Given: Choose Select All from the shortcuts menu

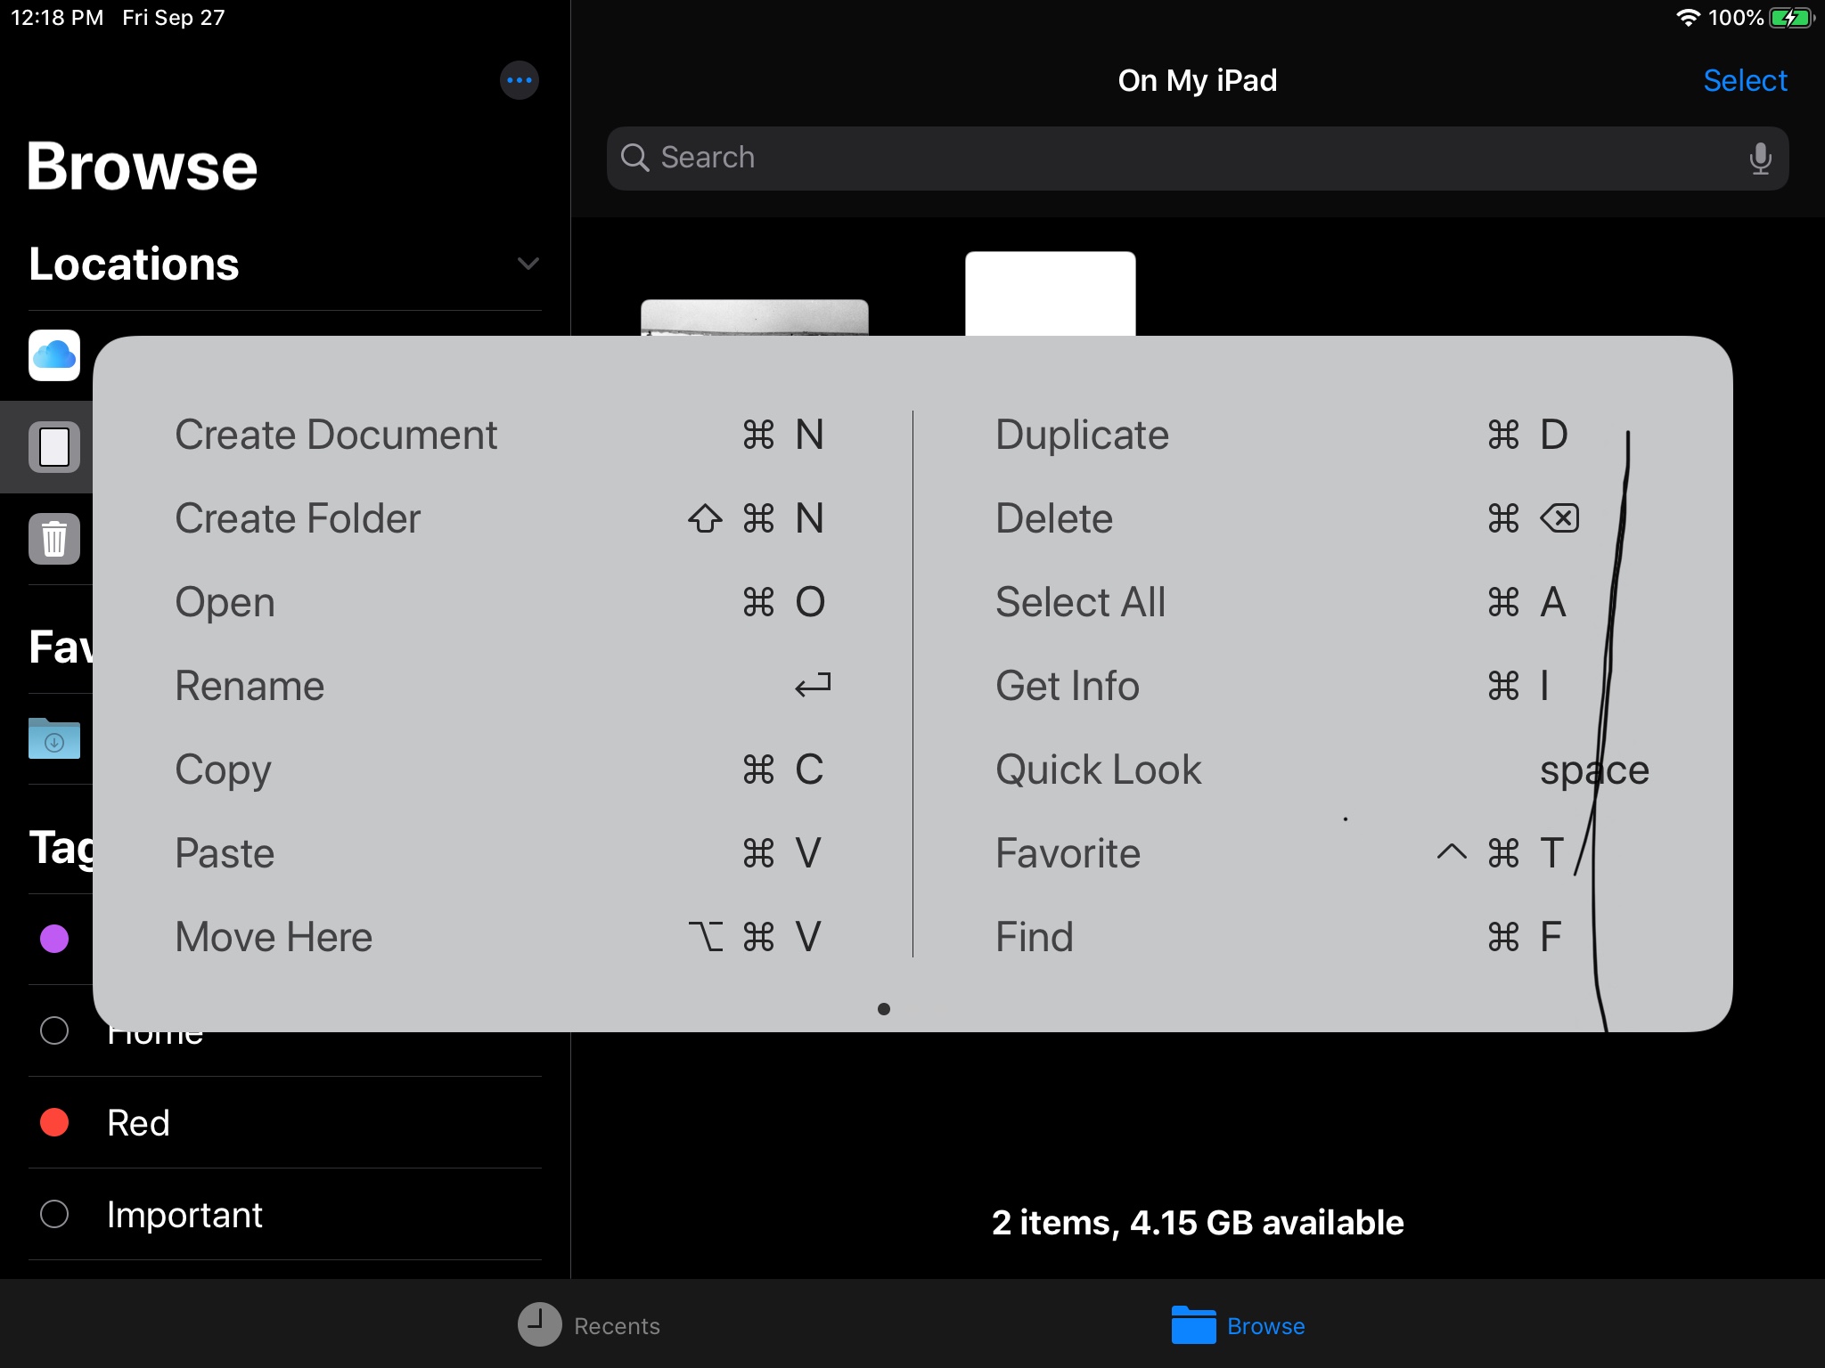Looking at the screenshot, I should click(x=1080, y=602).
